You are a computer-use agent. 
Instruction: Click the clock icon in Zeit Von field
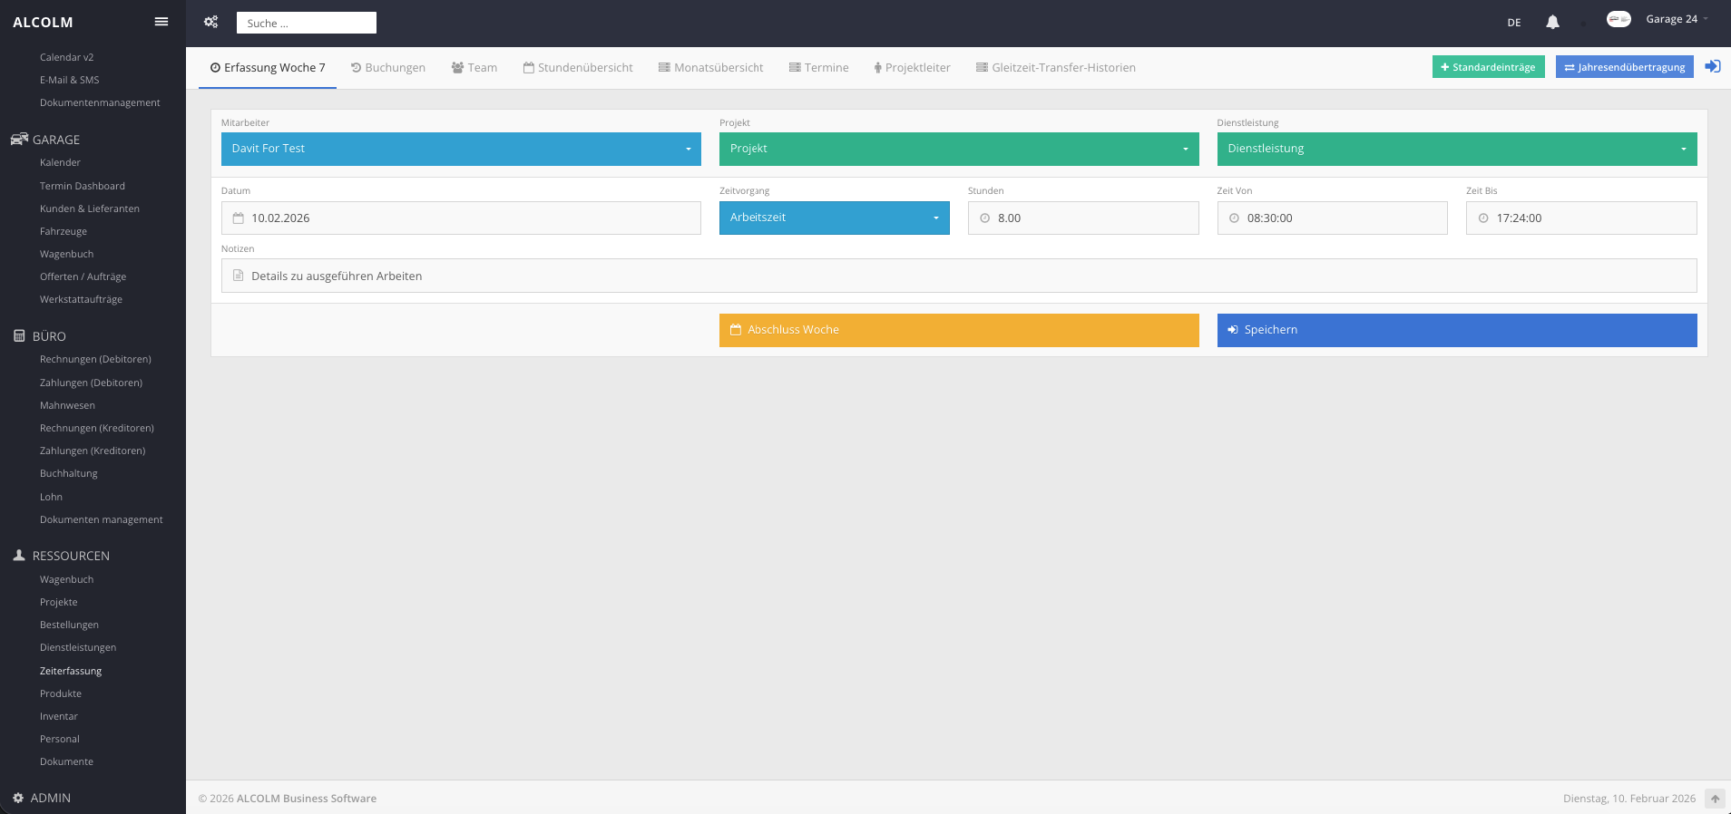click(1234, 218)
